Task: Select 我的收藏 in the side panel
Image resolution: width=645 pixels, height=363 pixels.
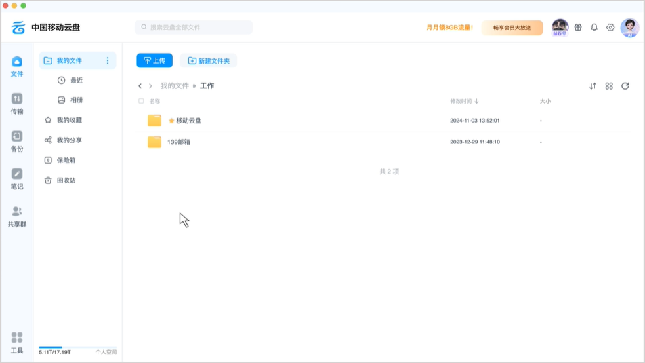Action: point(69,120)
